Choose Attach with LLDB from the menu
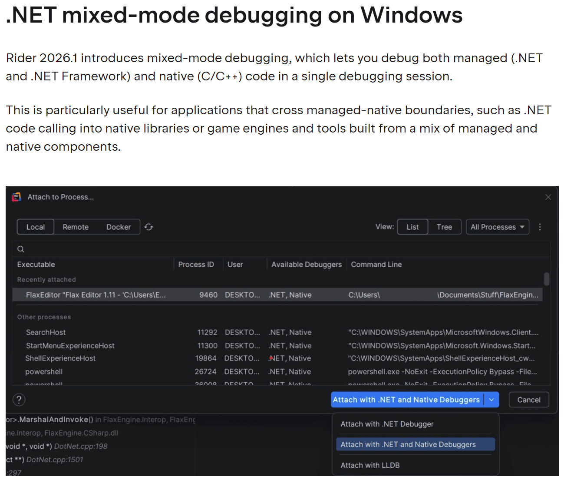Image resolution: width=564 pixels, height=480 pixels. coord(369,465)
